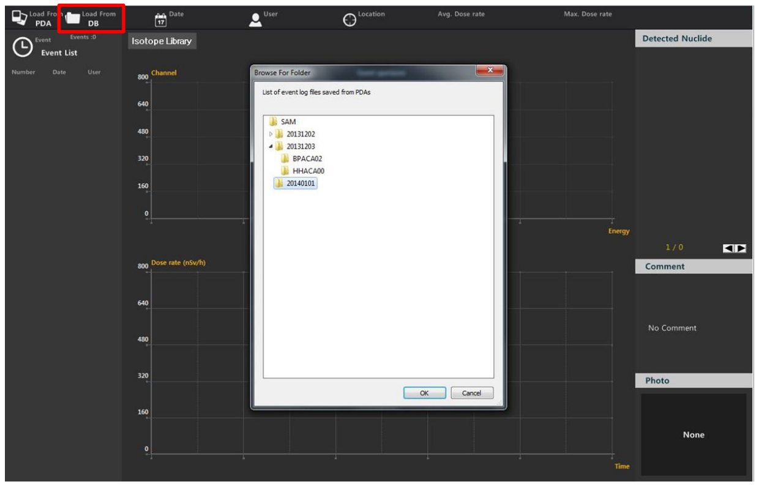Screen dimensions: 759x487
Task: Select the BPACA02 subfolder
Action: point(302,158)
